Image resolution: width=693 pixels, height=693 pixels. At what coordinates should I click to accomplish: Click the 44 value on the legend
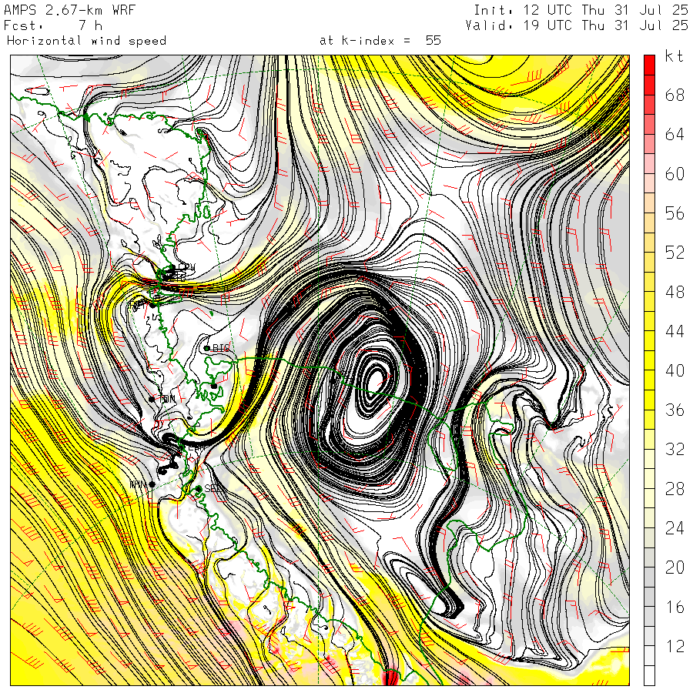coord(675,331)
